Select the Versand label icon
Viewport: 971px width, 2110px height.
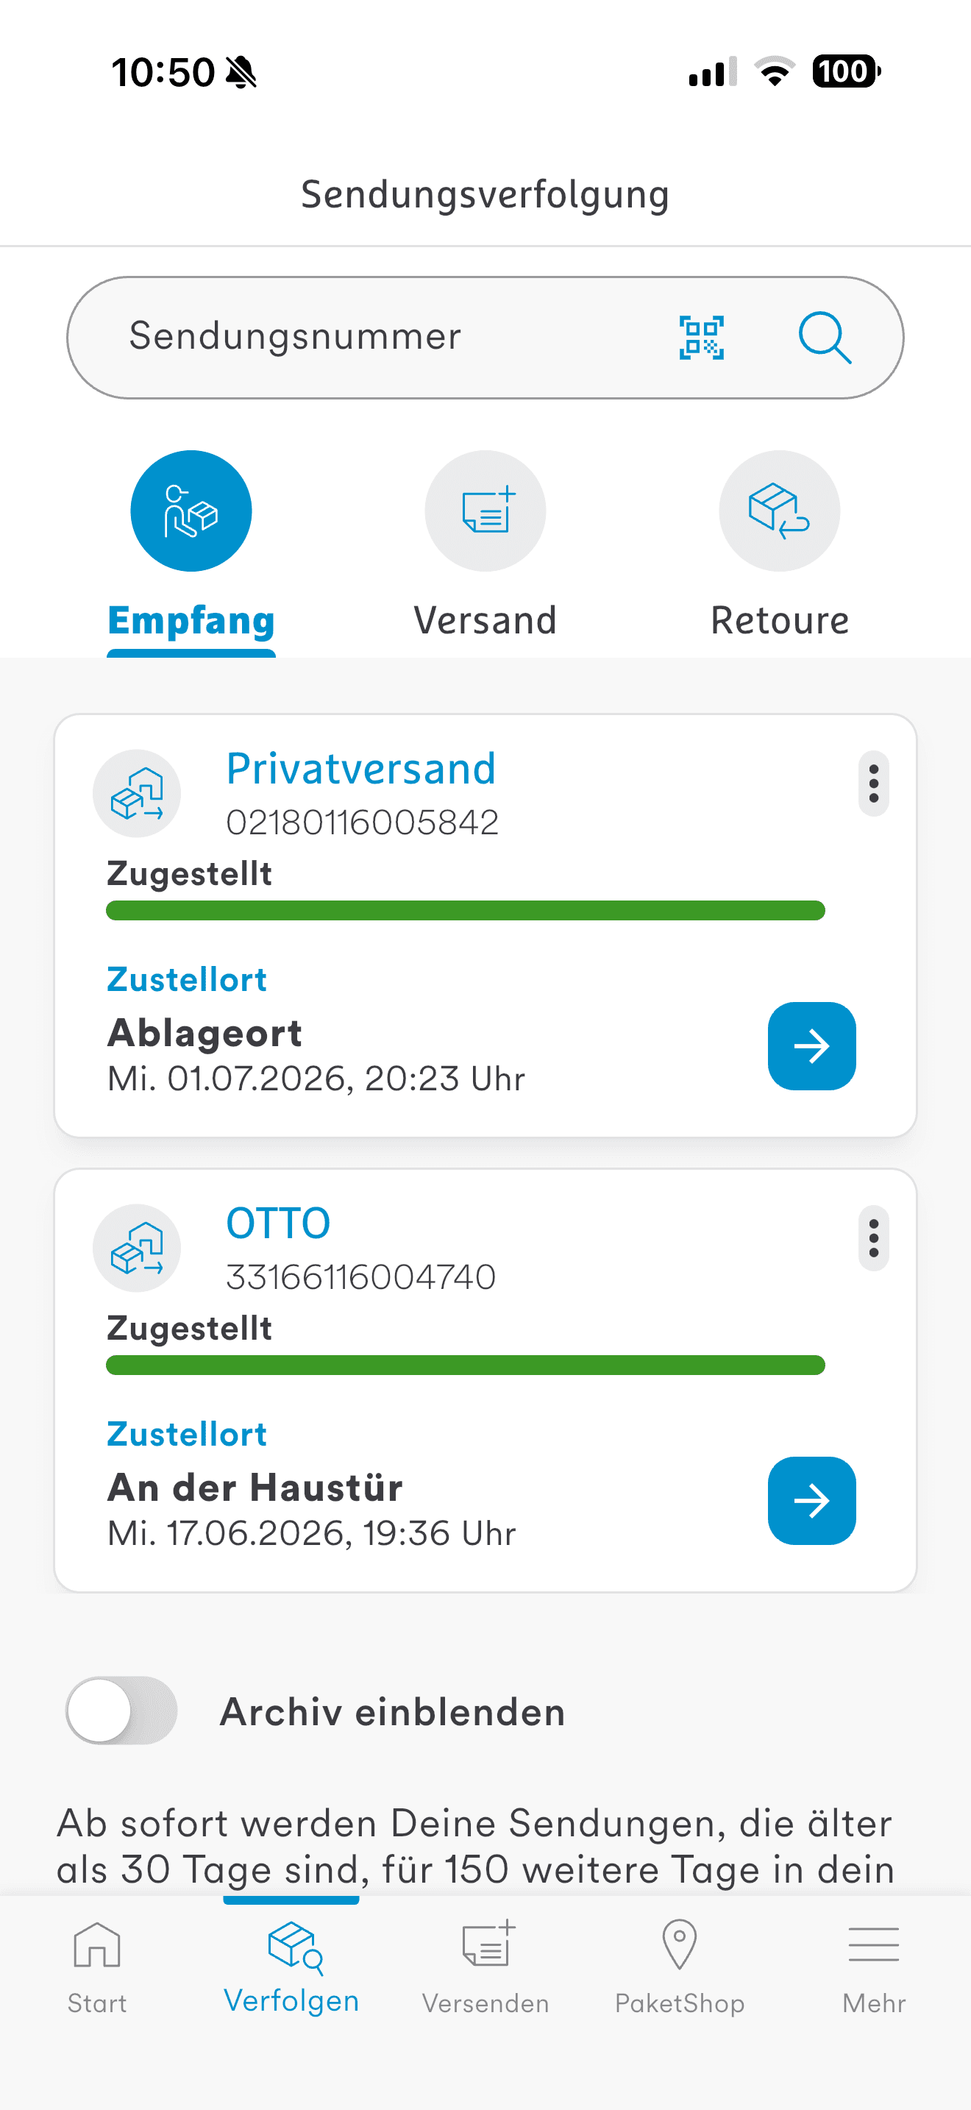(x=485, y=511)
